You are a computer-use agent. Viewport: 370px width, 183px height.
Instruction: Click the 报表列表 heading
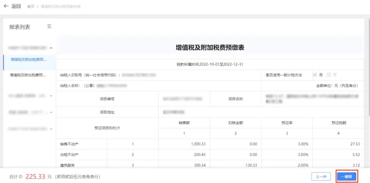(20, 27)
